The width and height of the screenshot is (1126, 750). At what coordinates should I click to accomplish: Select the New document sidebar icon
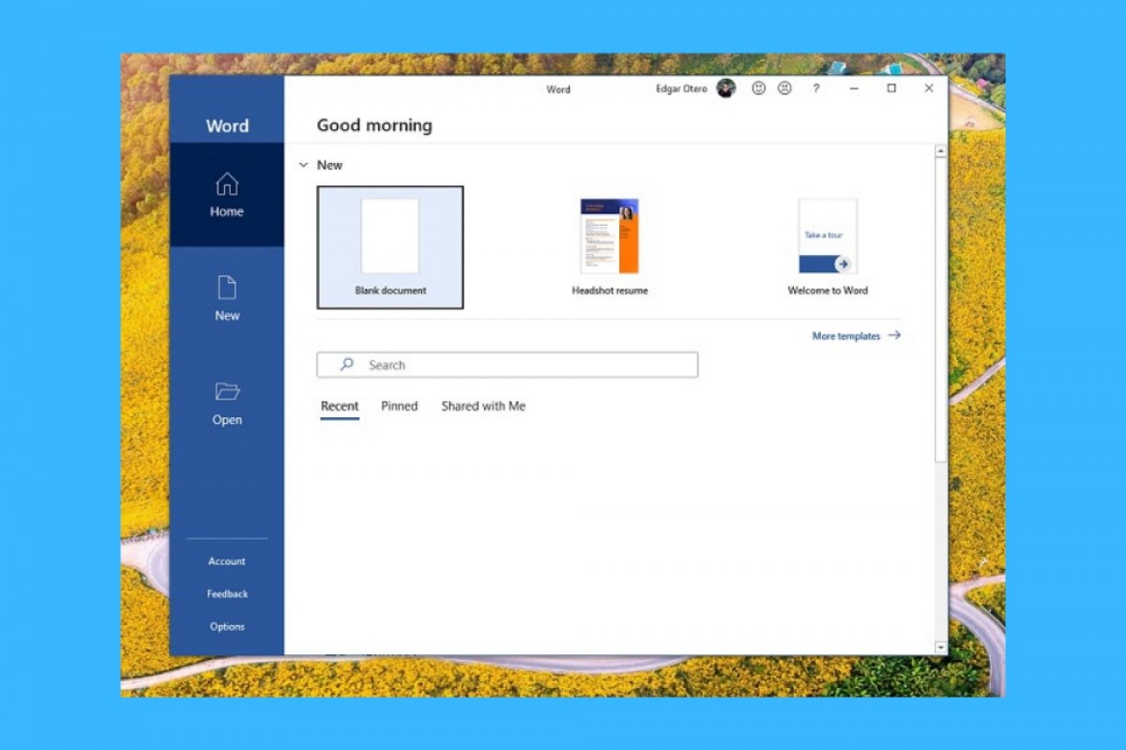coord(227,288)
